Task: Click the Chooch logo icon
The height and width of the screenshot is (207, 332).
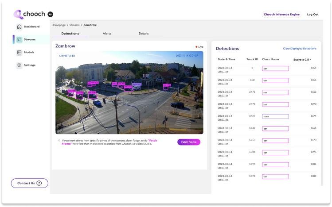Action: 18,15
